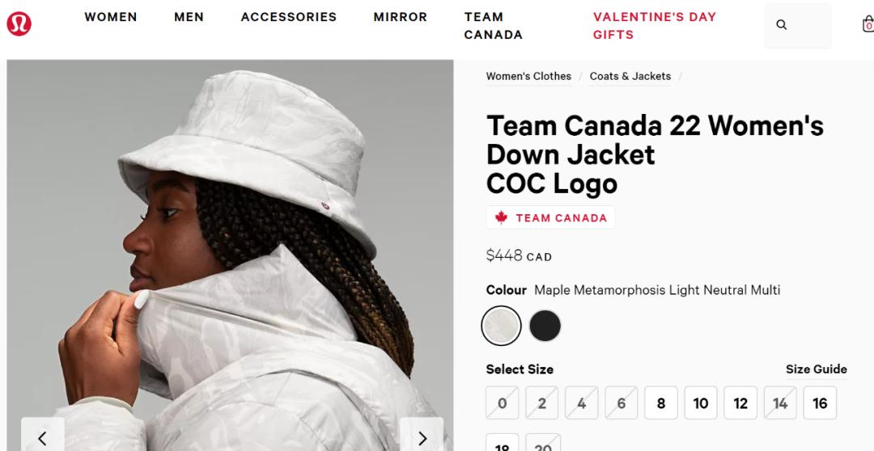Image resolution: width=874 pixels, height=451 pixels.
Task: Show next product image arrow
Action: click(422, 438)
